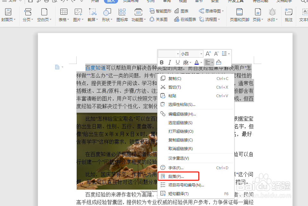
Task: Select 取消超链接(R) menu entry
Action: coord(196,149)
